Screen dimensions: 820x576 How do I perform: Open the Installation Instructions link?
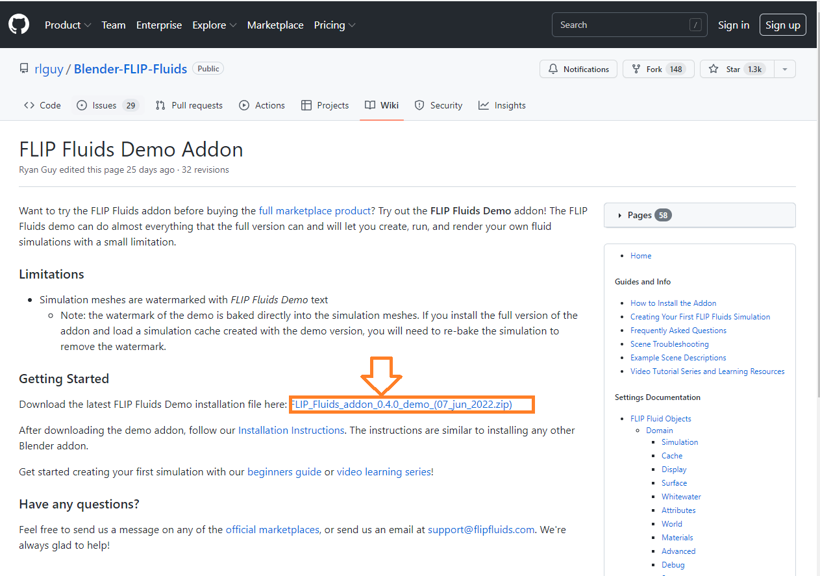(291, 430)
